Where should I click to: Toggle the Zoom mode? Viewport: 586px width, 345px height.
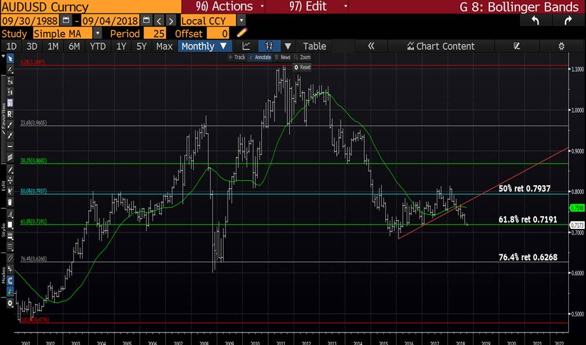(x=303, y=57)
